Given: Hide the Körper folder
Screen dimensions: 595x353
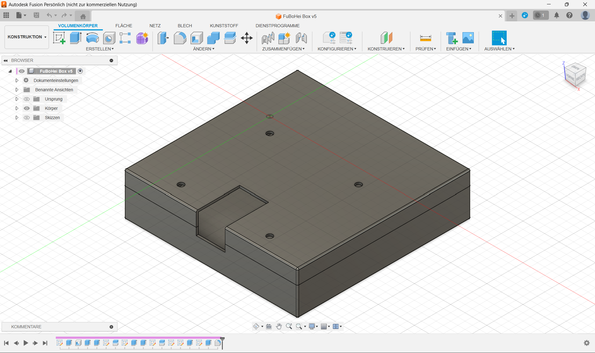Looking at the screenshot, I should click(27, 108).
